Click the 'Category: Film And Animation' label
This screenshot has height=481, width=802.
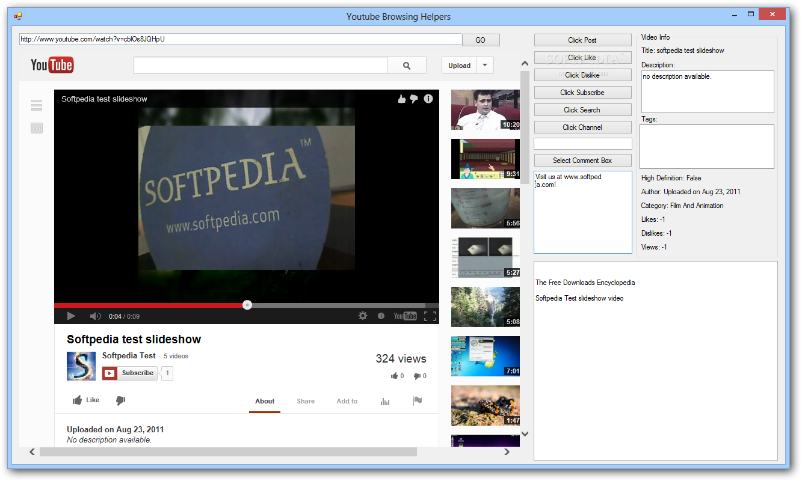(x=682, y=206)
